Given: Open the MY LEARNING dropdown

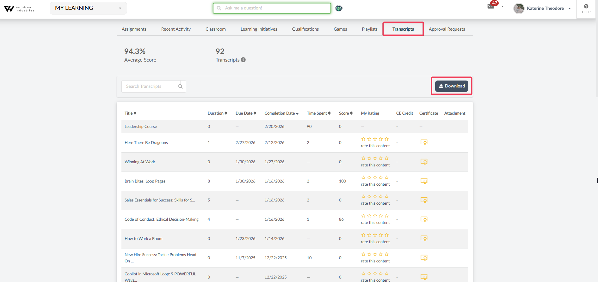Looking at the screenshot, I should 88,8.
